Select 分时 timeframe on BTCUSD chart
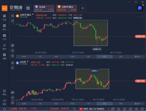The height and width of the screenshot is (111, 146). tap(24, 57)
